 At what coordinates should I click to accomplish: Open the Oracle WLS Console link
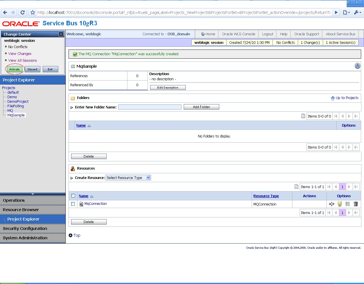point(239,34)
